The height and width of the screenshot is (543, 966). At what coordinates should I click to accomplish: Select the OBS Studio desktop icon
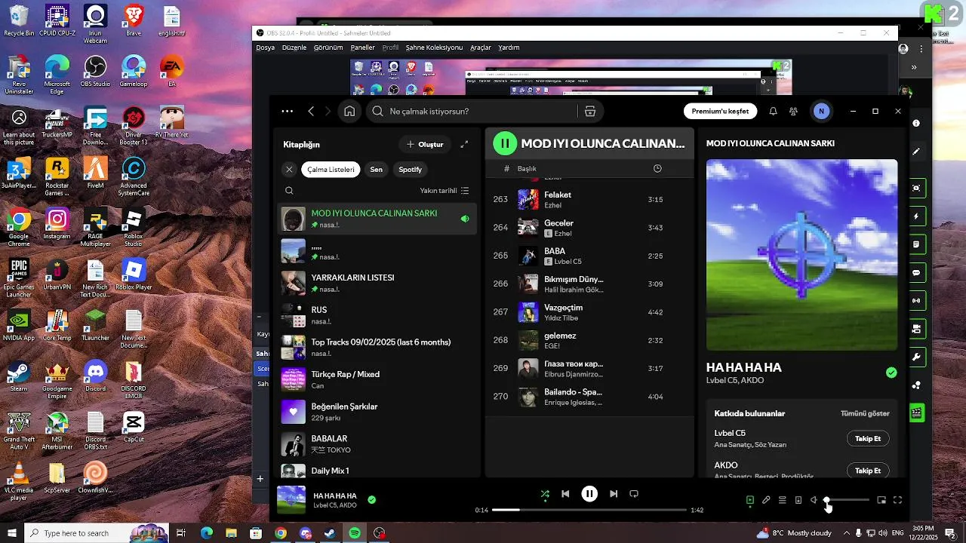pyautogui.click(x=95, y=71)
